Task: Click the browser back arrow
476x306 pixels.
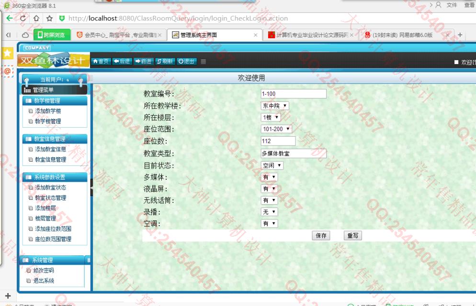Action: (x=10, y=18)
